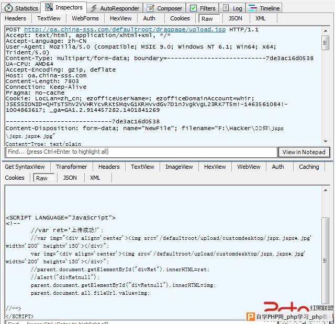Select the Transformer response tab
335x324 pixels.
click(72, 167)
